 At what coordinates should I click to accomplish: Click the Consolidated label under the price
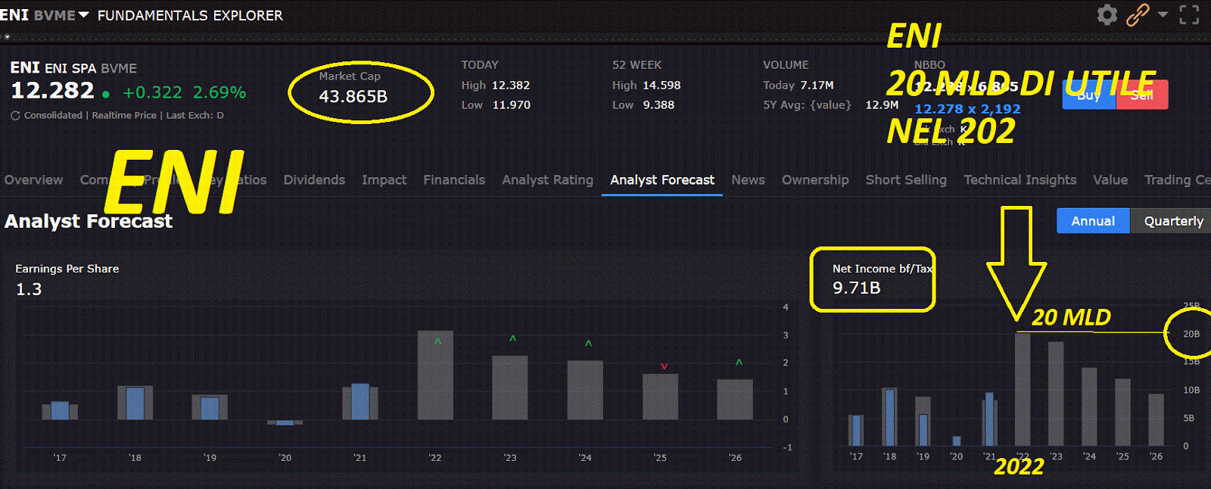click(53, 116)
